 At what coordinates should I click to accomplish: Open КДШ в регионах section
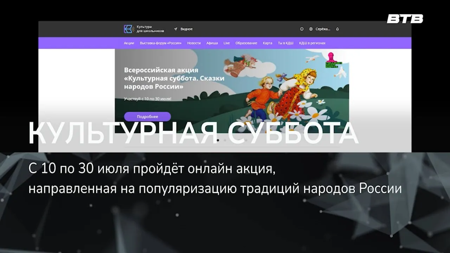(312, 43)
